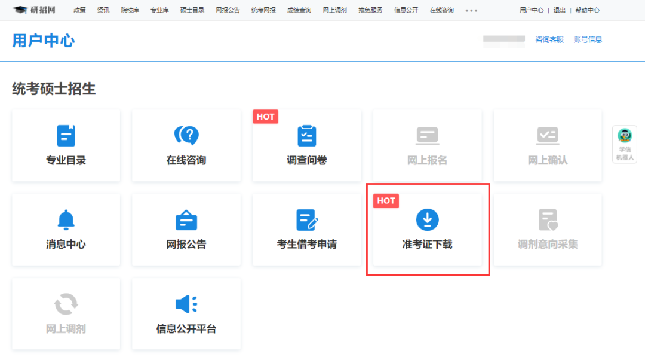
Task: Click the greyed 网上确认 checkmark icon
Action: click(x=548, y=136)
